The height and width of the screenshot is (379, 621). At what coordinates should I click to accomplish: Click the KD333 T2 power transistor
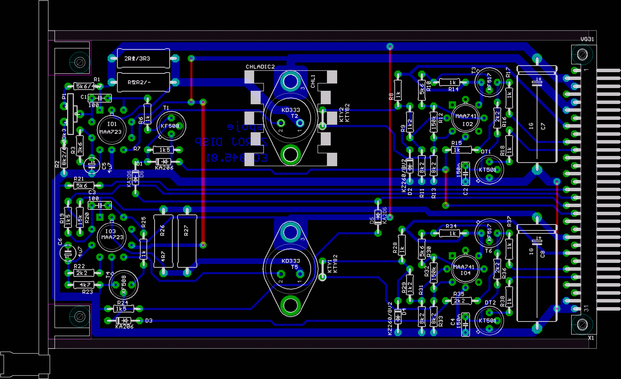point(291,117)
